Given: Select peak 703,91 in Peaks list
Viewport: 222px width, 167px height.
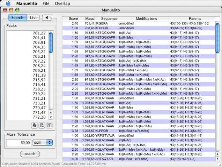Looking at the screenshot, I should [39, 42].
